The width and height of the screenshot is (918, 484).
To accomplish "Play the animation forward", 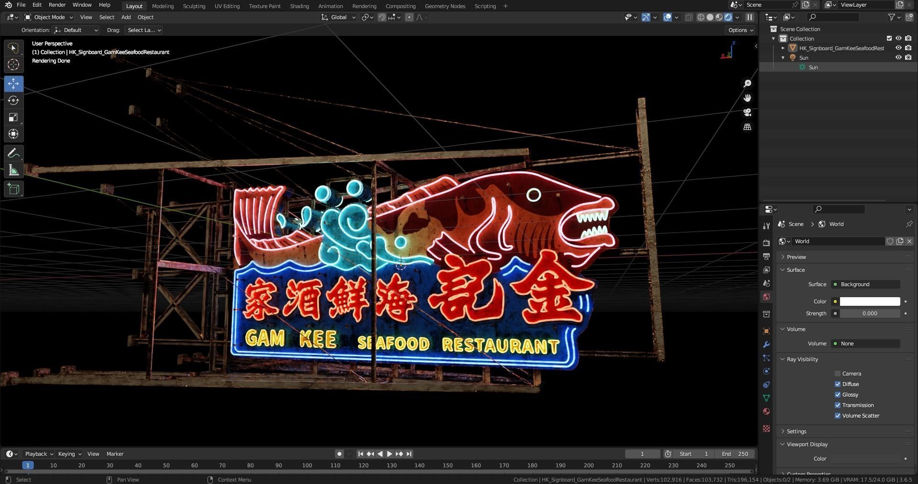I will coord(390,454).
